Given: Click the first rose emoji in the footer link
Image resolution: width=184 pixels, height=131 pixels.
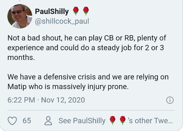Looking at the screenshot, I should pyautogui.click(x=113, y=121).
